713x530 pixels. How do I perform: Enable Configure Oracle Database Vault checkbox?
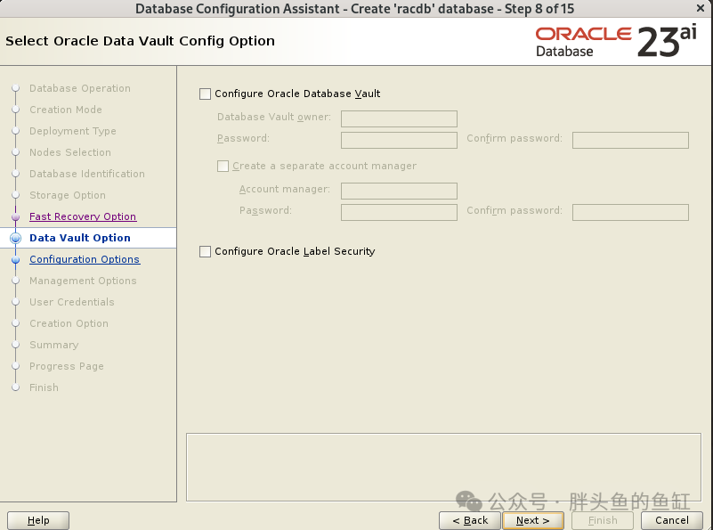[x=205, y=94]
